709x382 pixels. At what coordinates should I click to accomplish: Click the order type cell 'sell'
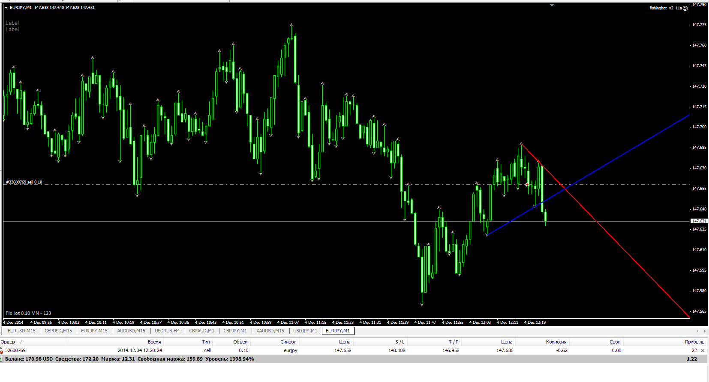click(207, 350)
